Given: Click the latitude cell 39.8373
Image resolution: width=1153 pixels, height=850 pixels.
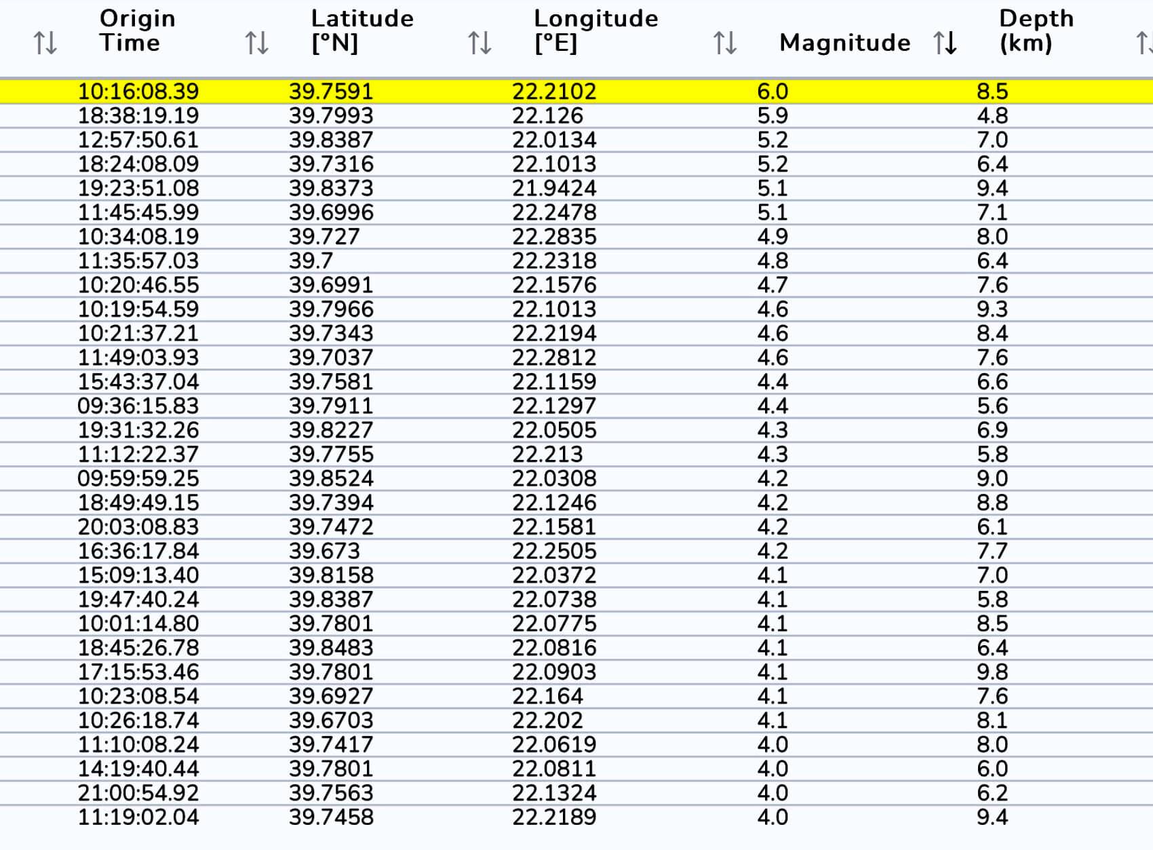Looking at the screenshot, I should [x=331, y=188].
